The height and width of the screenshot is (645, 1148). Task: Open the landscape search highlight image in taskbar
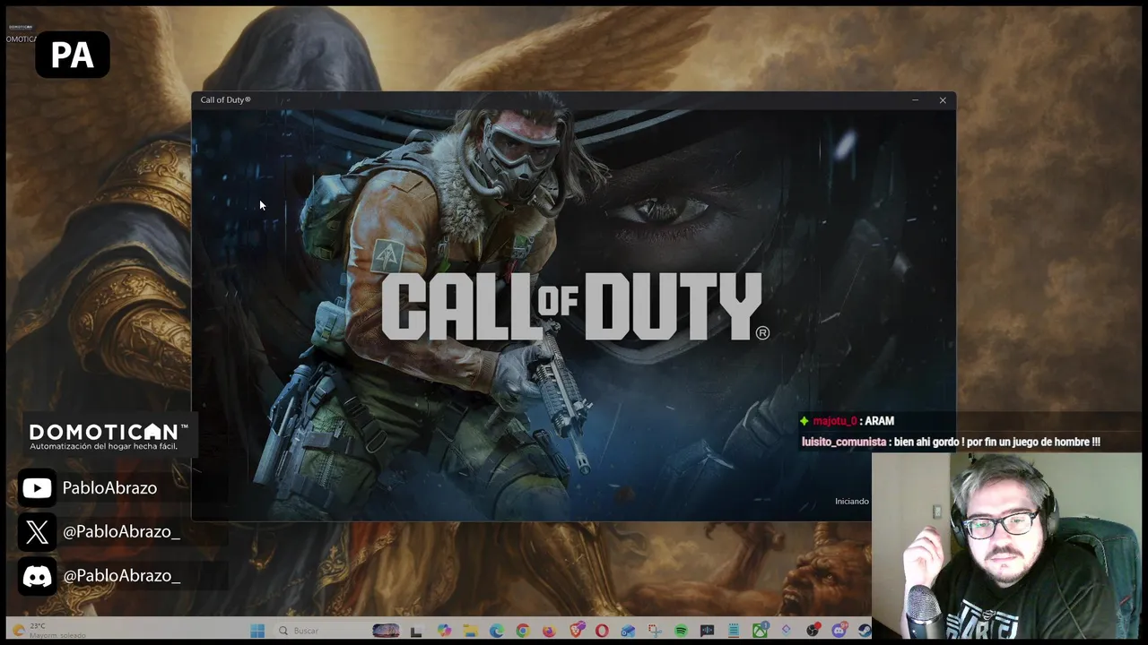click(386, 631)
